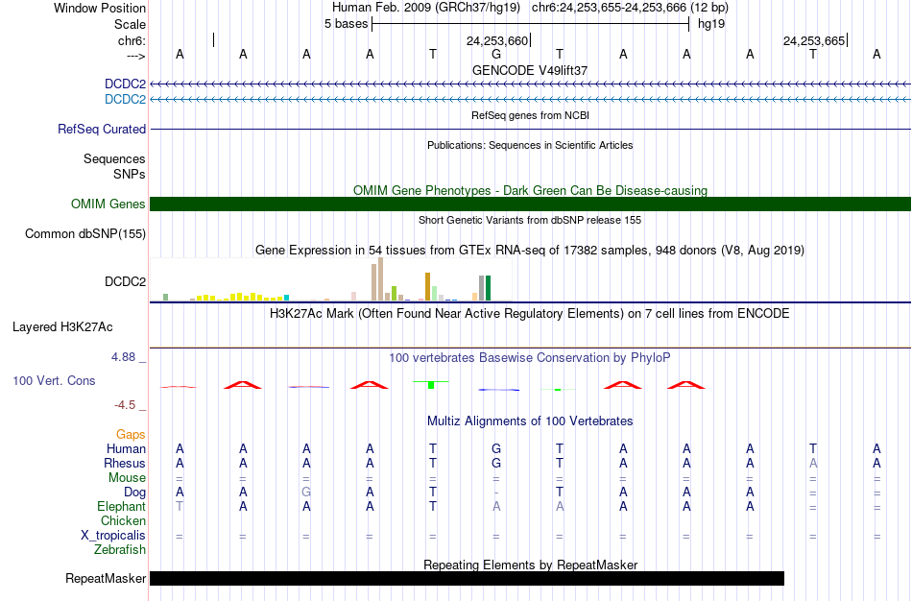The width and height of the screenshot is (912, 601).
Task: Open the RefSeq Curated track label
Action: tap(101, 130)
